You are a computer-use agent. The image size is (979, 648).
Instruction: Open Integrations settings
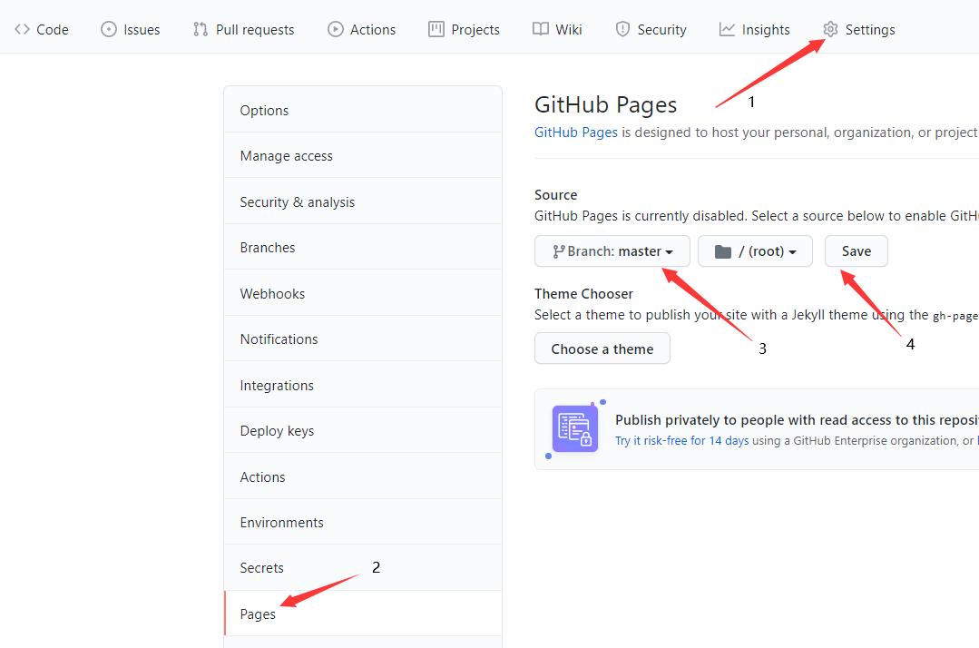(363, 385)
